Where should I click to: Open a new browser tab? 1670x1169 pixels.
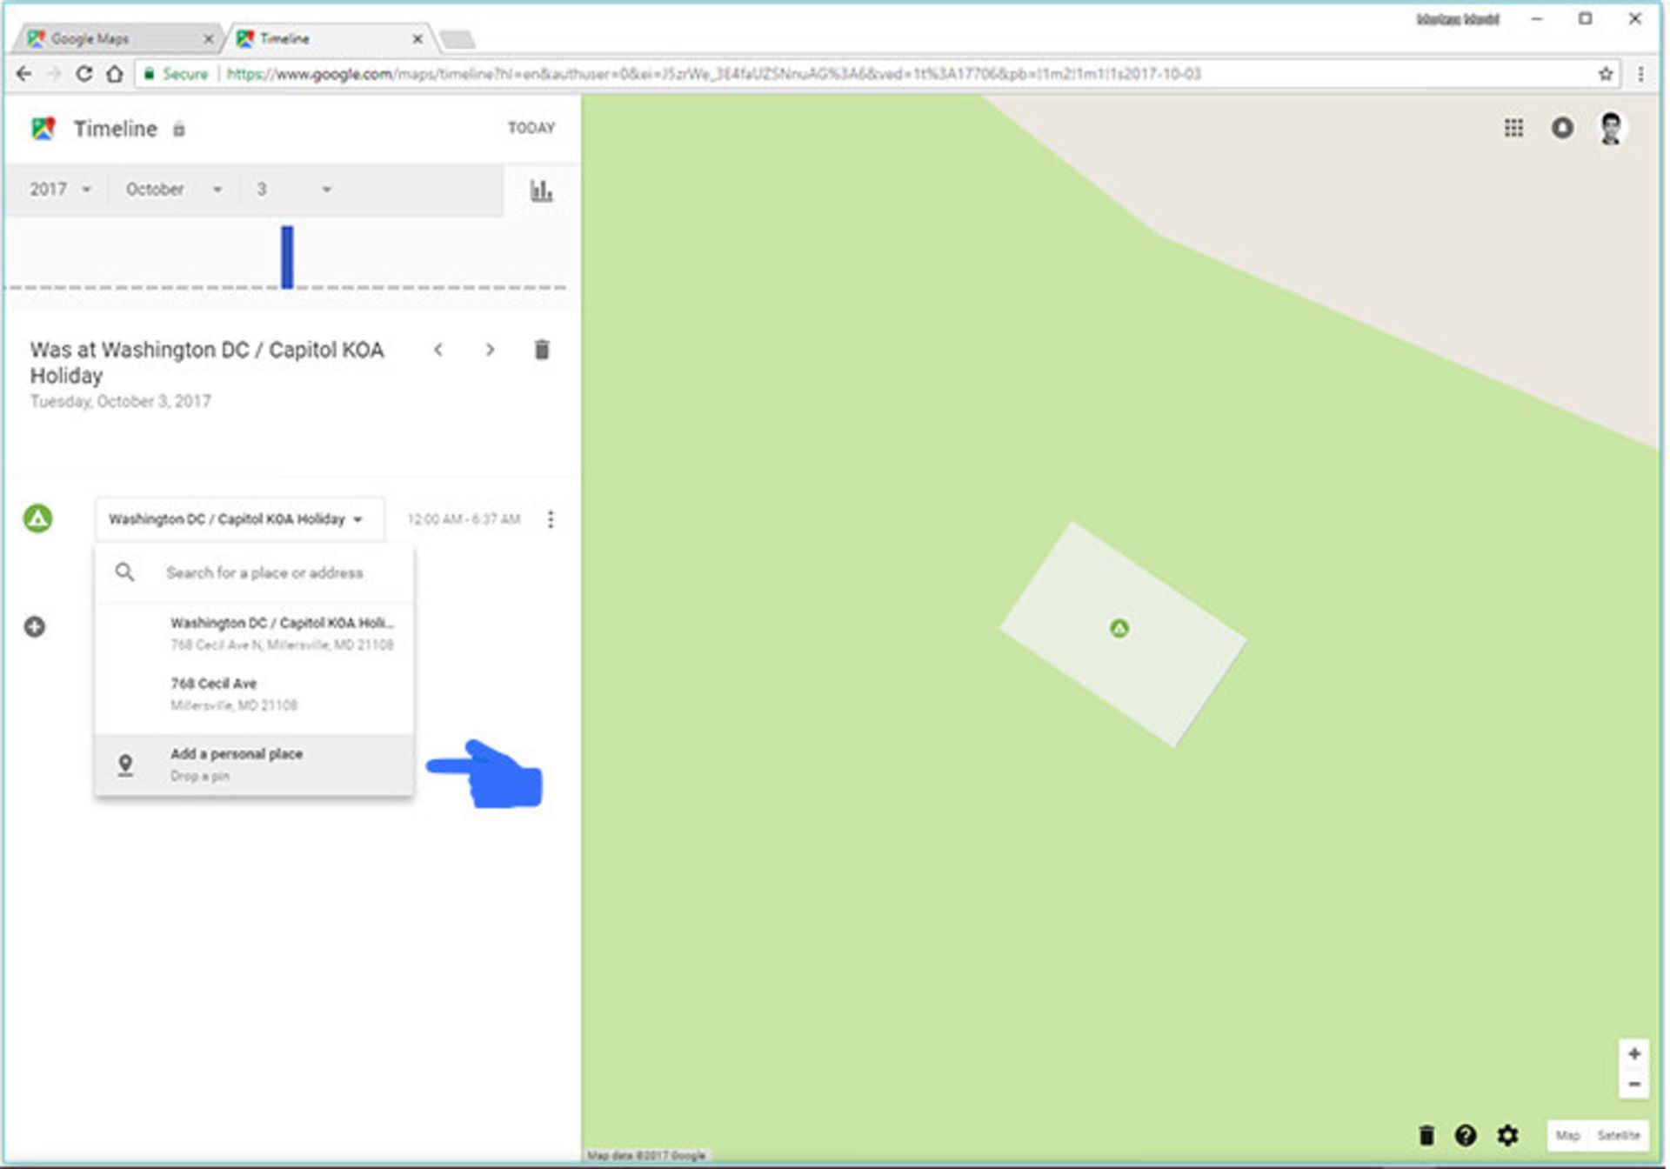click(458, 39)
